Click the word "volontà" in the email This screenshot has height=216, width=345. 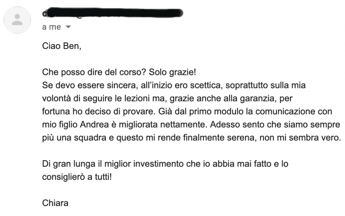click(x=55, y=98)
